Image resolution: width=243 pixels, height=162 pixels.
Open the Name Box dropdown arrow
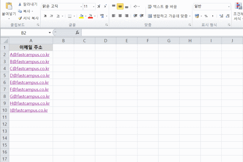coord(50,33)
